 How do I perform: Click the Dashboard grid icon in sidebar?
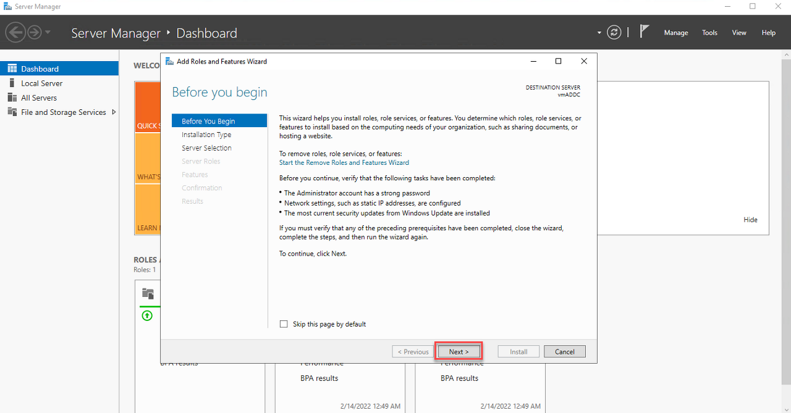click(x=12, y=69)
